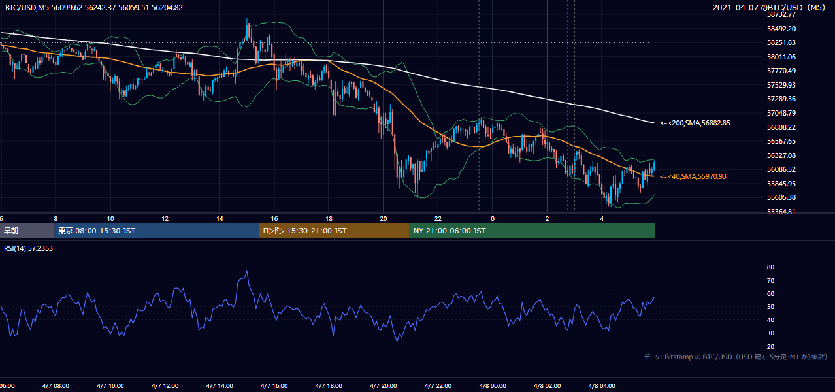
Task: Click RSI axis level 20
Action: (x=770, y=346)
